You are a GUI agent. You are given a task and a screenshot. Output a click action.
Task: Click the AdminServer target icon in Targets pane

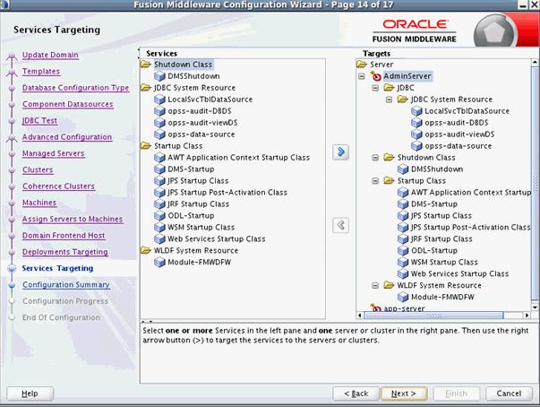coord(375,76)
